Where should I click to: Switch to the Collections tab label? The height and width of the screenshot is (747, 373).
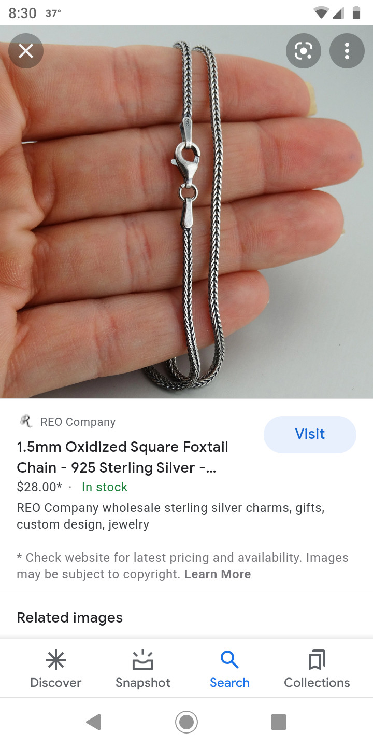(317, 683)
